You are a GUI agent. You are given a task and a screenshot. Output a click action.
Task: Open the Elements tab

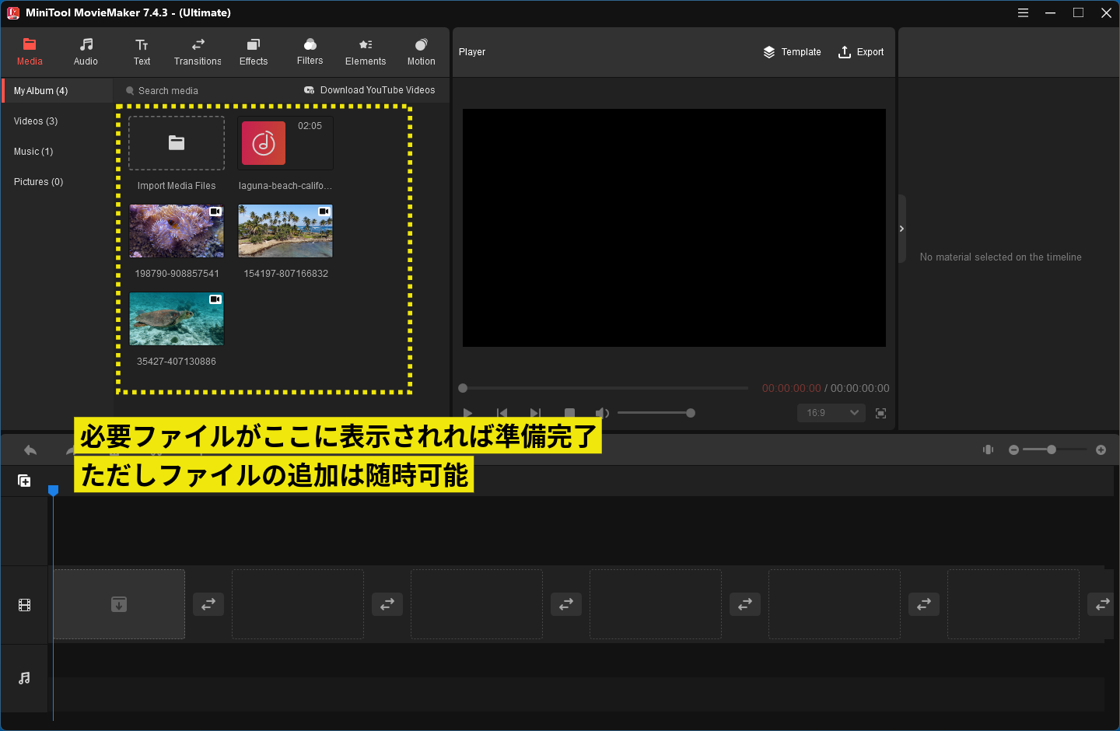click(x=366, y=51)
